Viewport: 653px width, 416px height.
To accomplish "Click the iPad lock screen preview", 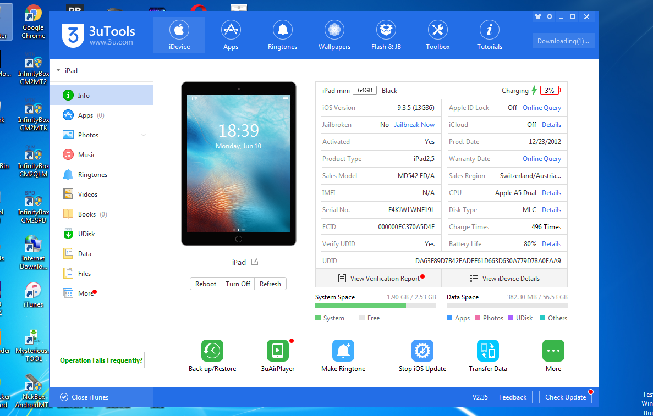I will point(239,164).
